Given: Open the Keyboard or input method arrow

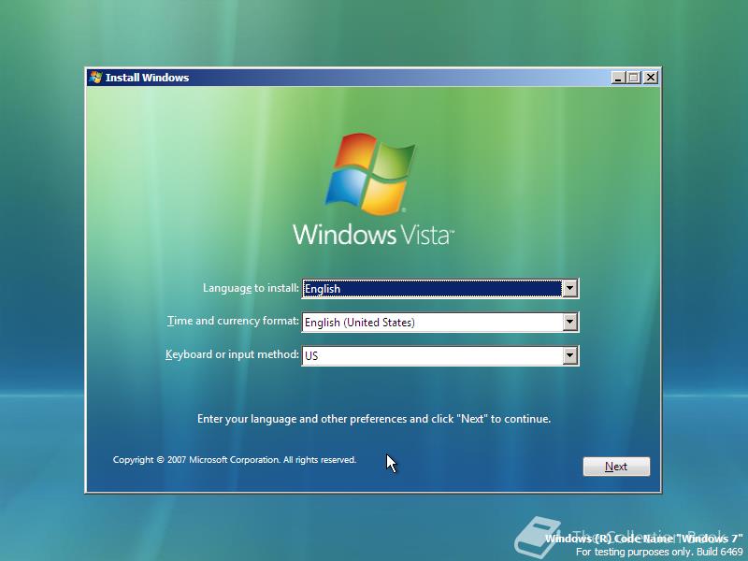Looking at the screenshot, I should (569, 355).
